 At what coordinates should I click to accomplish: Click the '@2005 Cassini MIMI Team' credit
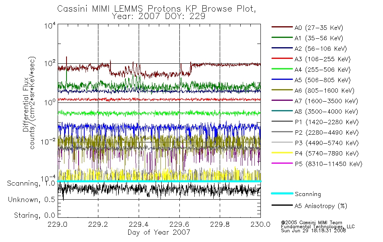coord(312,223)
